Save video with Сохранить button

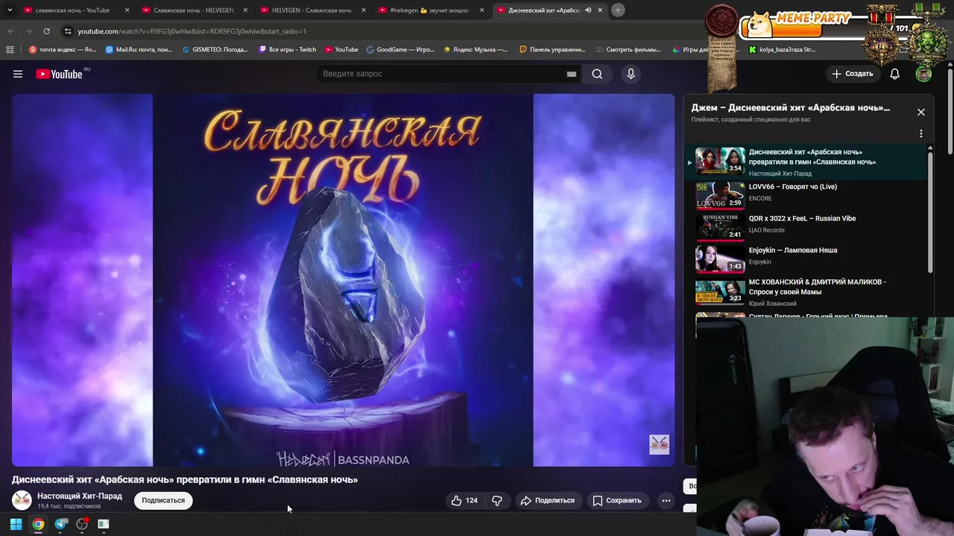pos(617,500)
